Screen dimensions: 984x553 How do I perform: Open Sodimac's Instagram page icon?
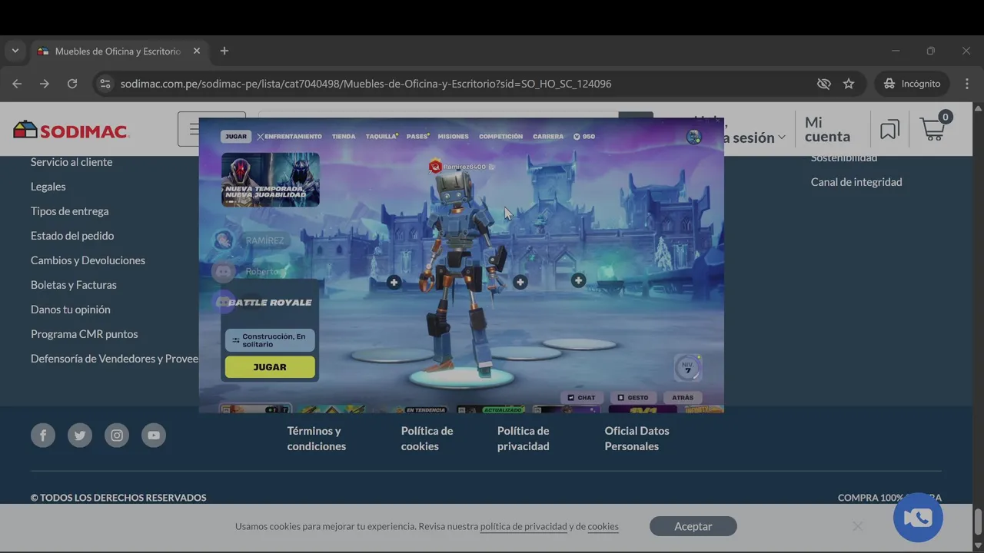pos(117,435)
